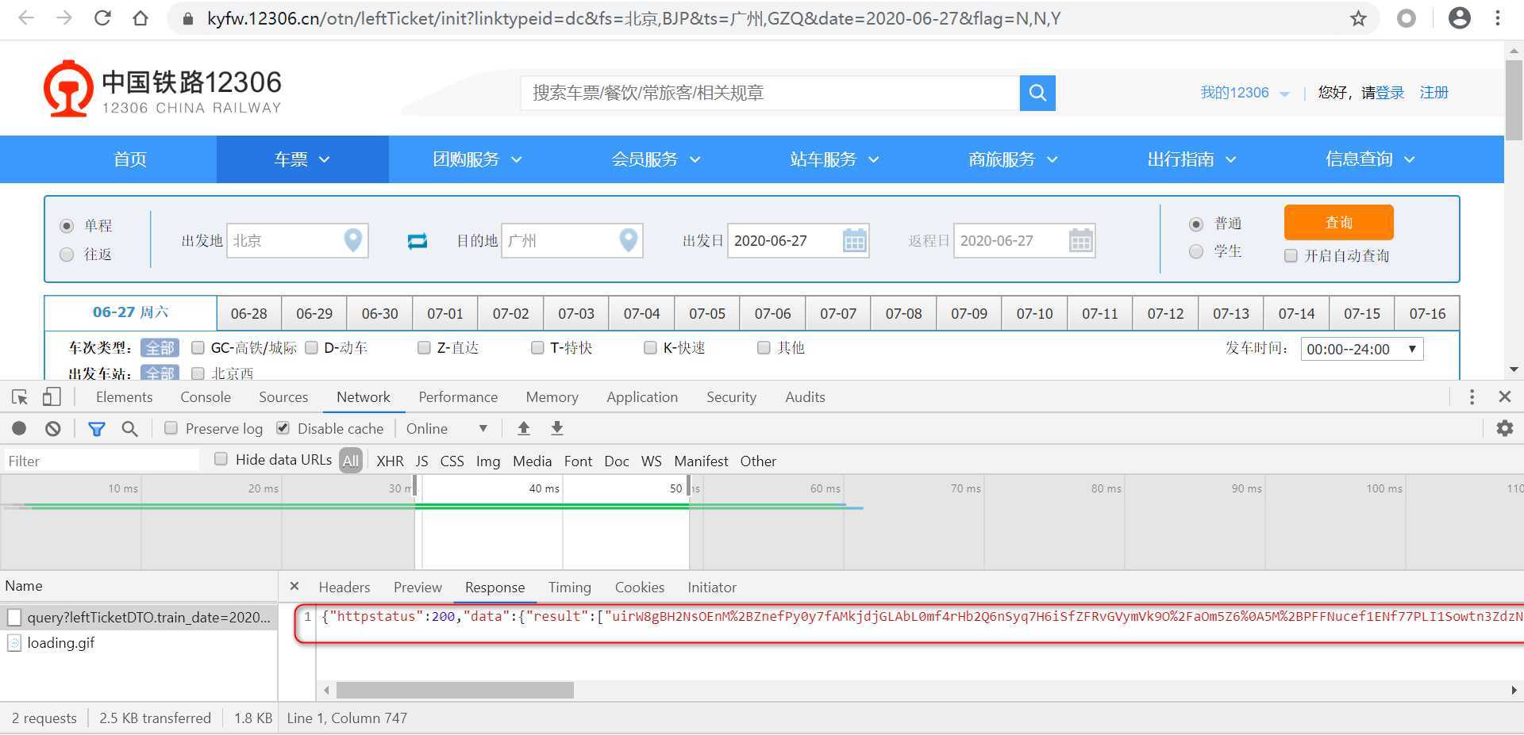Swap departure and destination stations
1524x735 pixels.
[418, 241]
